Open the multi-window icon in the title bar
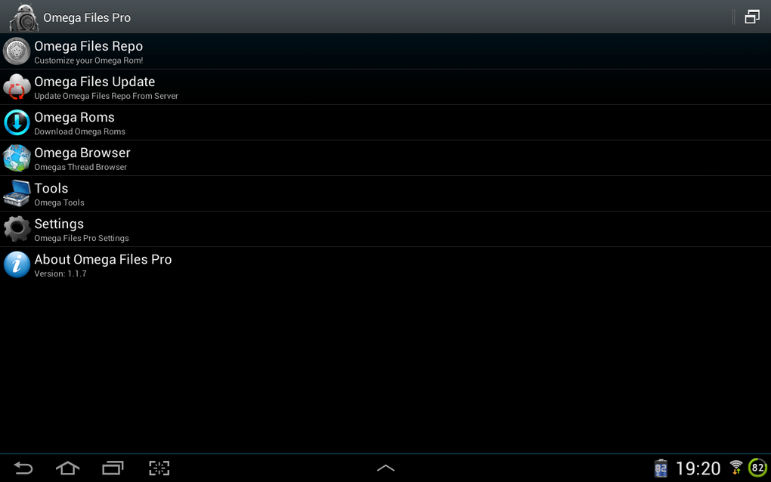The width and height of the screenshot is (771, 482). [x=752, y=17]
